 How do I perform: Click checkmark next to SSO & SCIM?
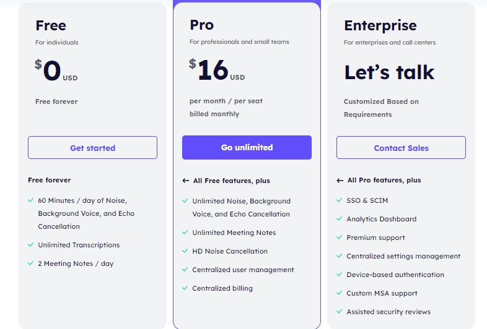[x=339, y=200]
